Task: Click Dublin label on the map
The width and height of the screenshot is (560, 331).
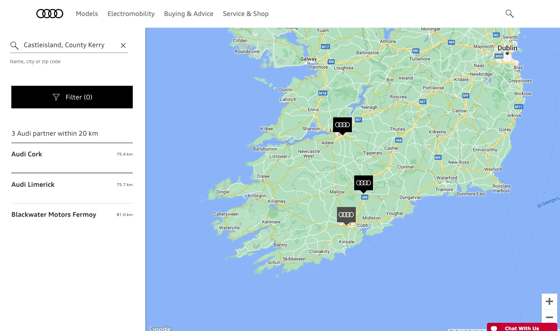Action: coord(507,48)
